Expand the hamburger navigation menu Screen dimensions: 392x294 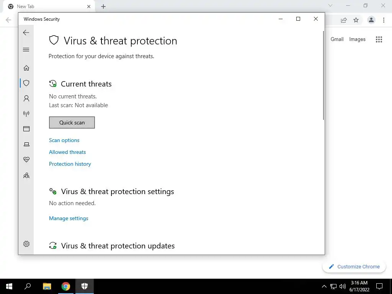[26, 49]
